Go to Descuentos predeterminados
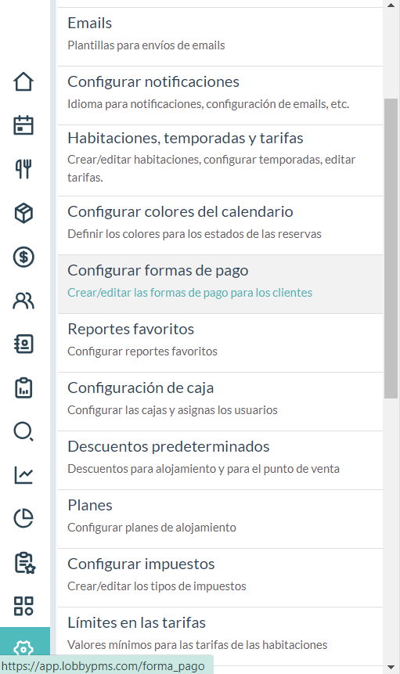 (x=220, y=460)
